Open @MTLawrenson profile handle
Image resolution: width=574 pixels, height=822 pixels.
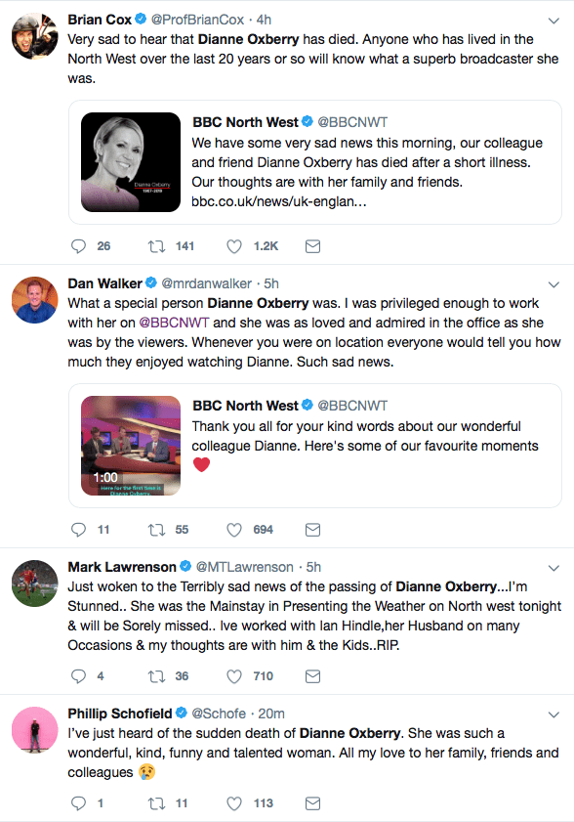245,567
